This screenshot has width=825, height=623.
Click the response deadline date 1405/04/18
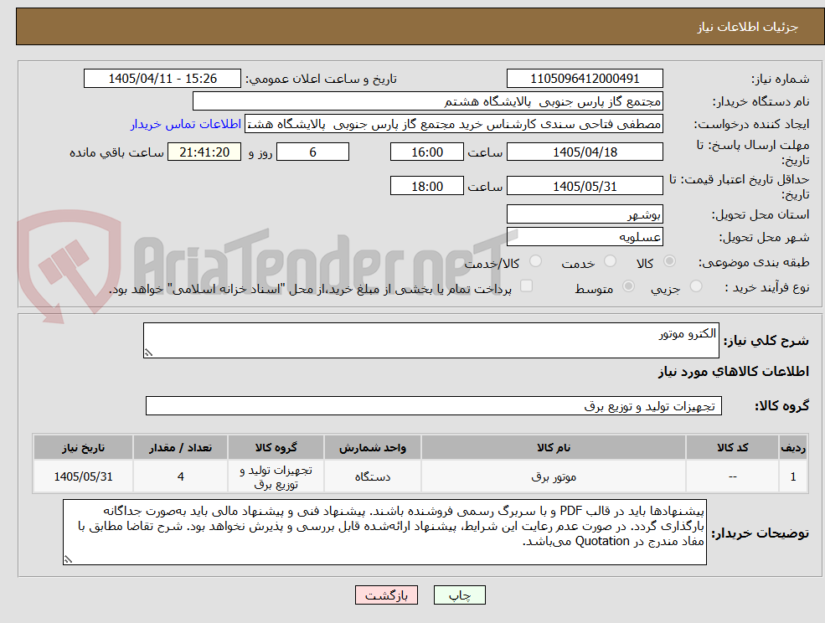[x=585, y=152]
